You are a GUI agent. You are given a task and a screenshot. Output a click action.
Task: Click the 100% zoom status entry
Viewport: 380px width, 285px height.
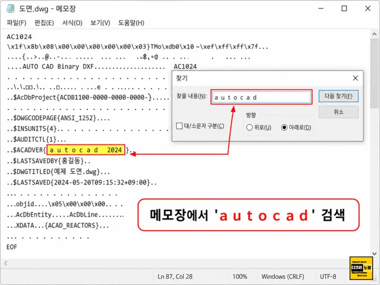240,276
